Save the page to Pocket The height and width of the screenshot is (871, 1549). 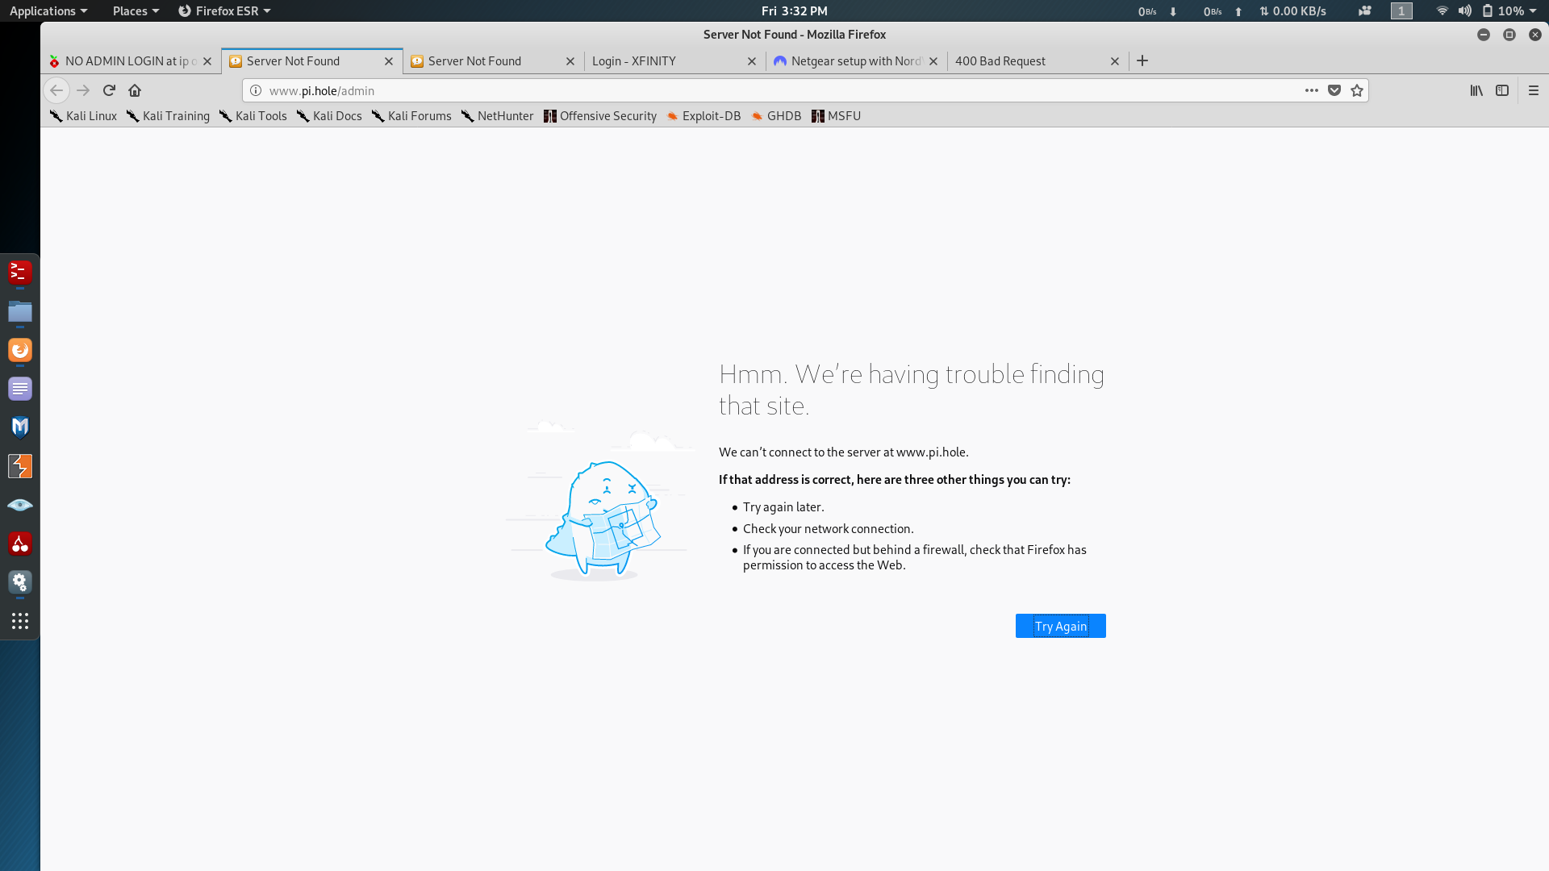1334,90
